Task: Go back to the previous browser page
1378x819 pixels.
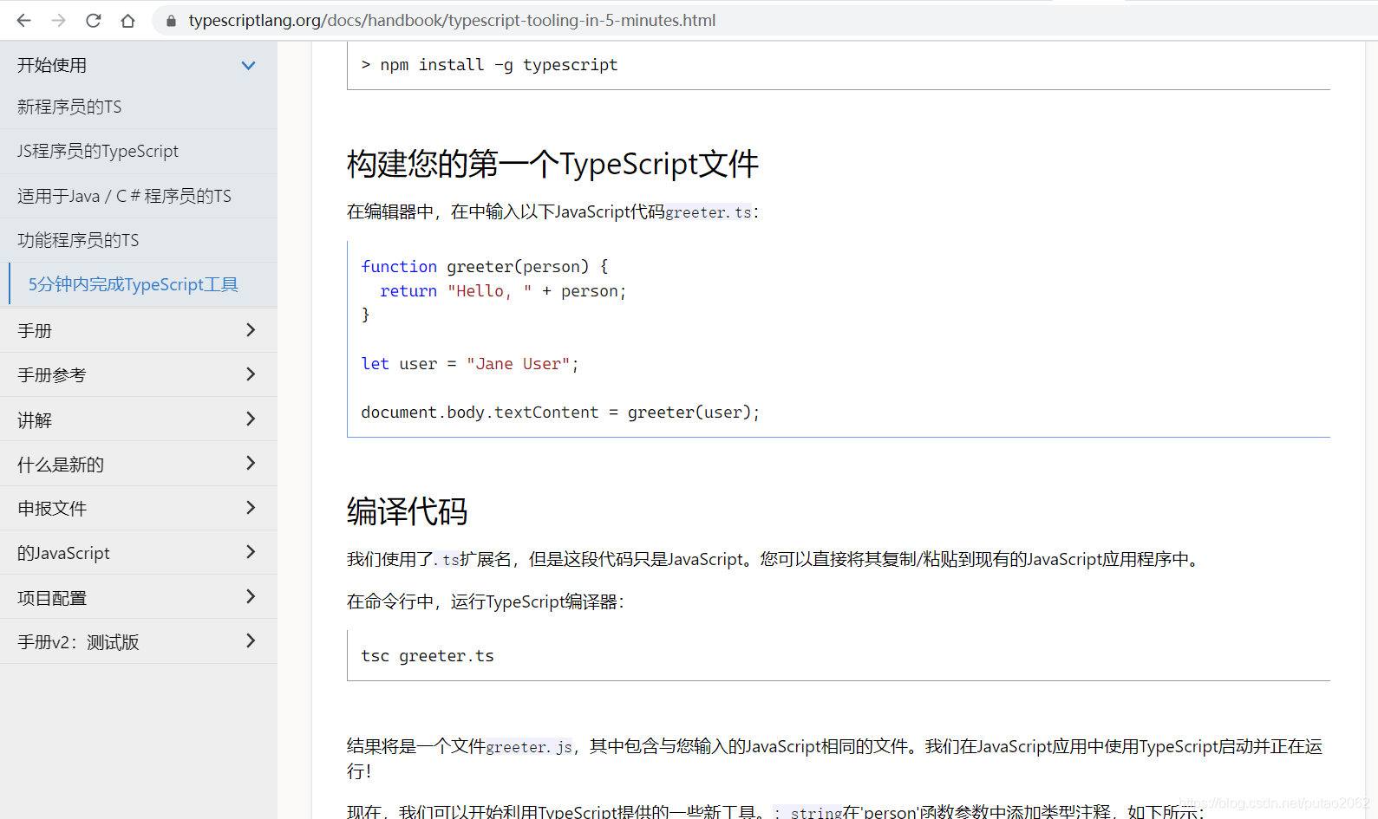Action: click(23, 20)
